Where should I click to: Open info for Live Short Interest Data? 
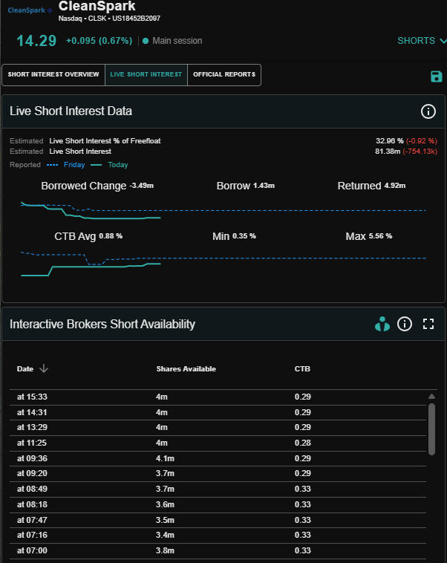pos(428,111)
